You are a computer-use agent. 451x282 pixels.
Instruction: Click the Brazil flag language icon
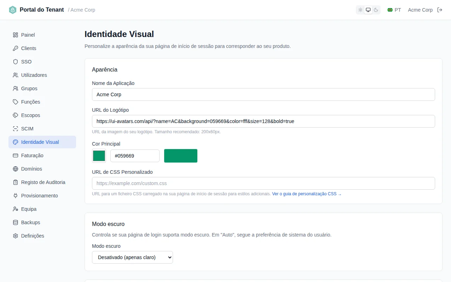point(390,10)
